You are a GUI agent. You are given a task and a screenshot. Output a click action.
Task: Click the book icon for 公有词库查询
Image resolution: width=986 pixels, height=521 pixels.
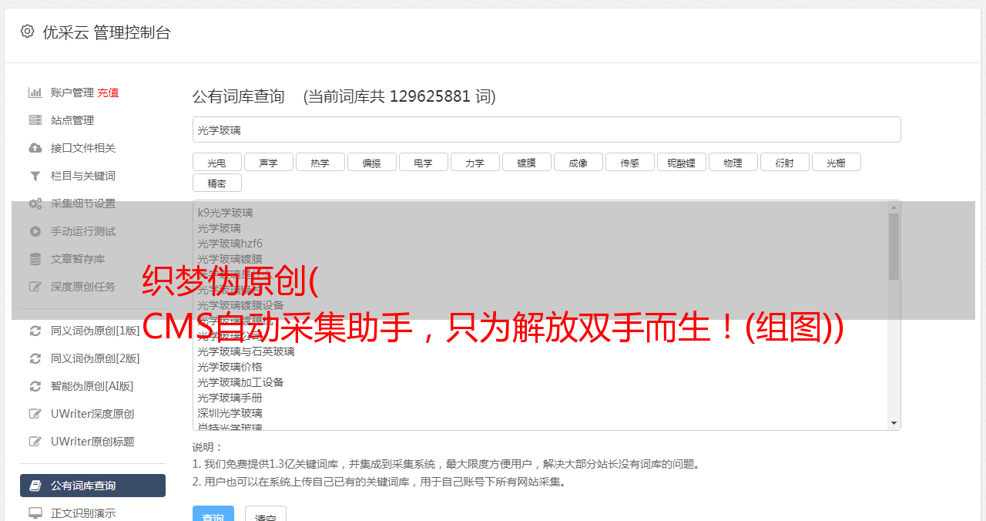pos(35,486)
